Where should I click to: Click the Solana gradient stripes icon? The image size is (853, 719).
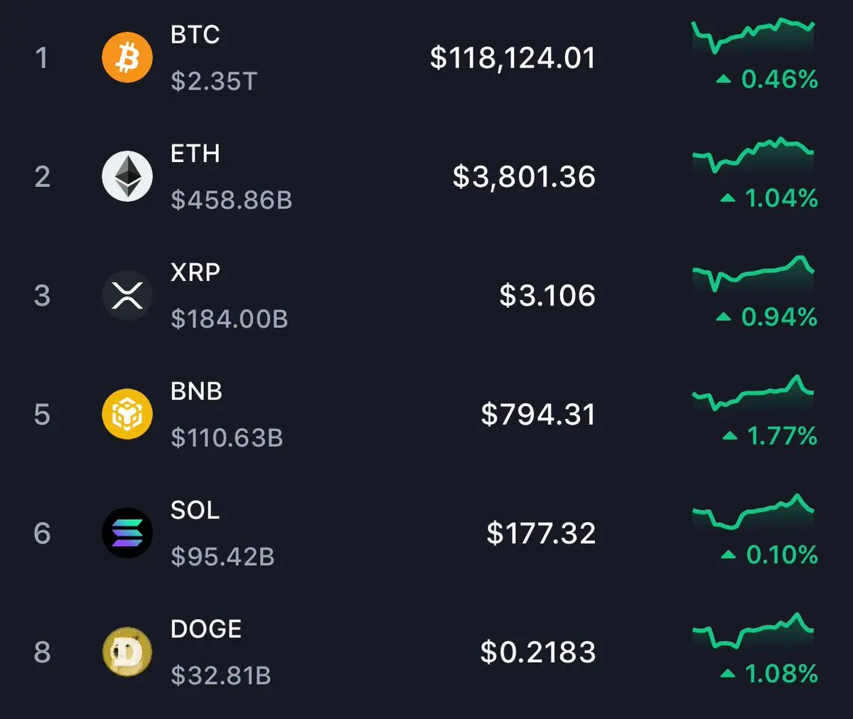click(x=127, y=533)
